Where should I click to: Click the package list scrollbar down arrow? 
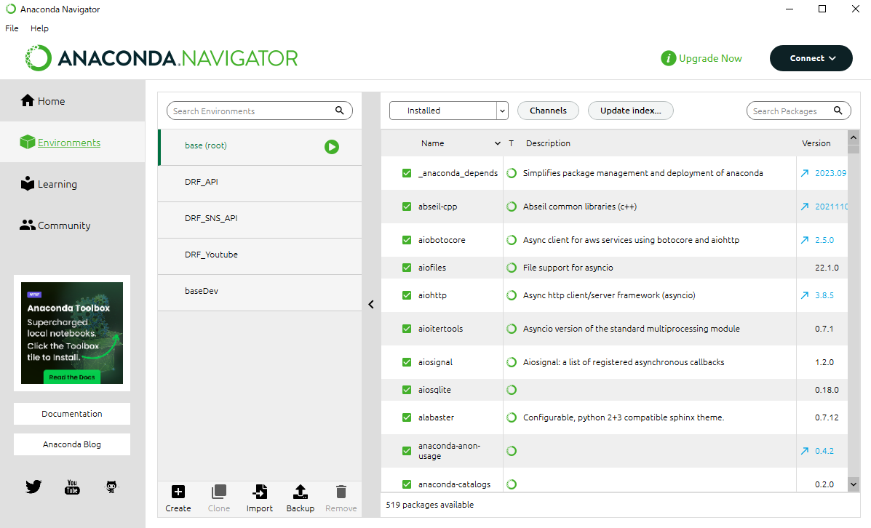click(x=854, y=484)
